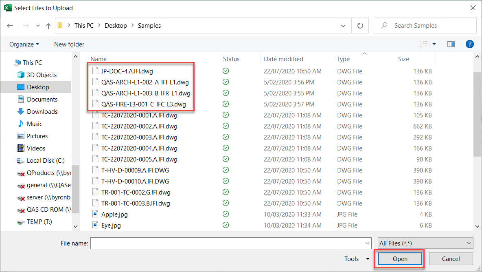The width and height of the screenshot is (482, 272).
Task: Open Videos in the sidebar
Action: pos(31,148)
